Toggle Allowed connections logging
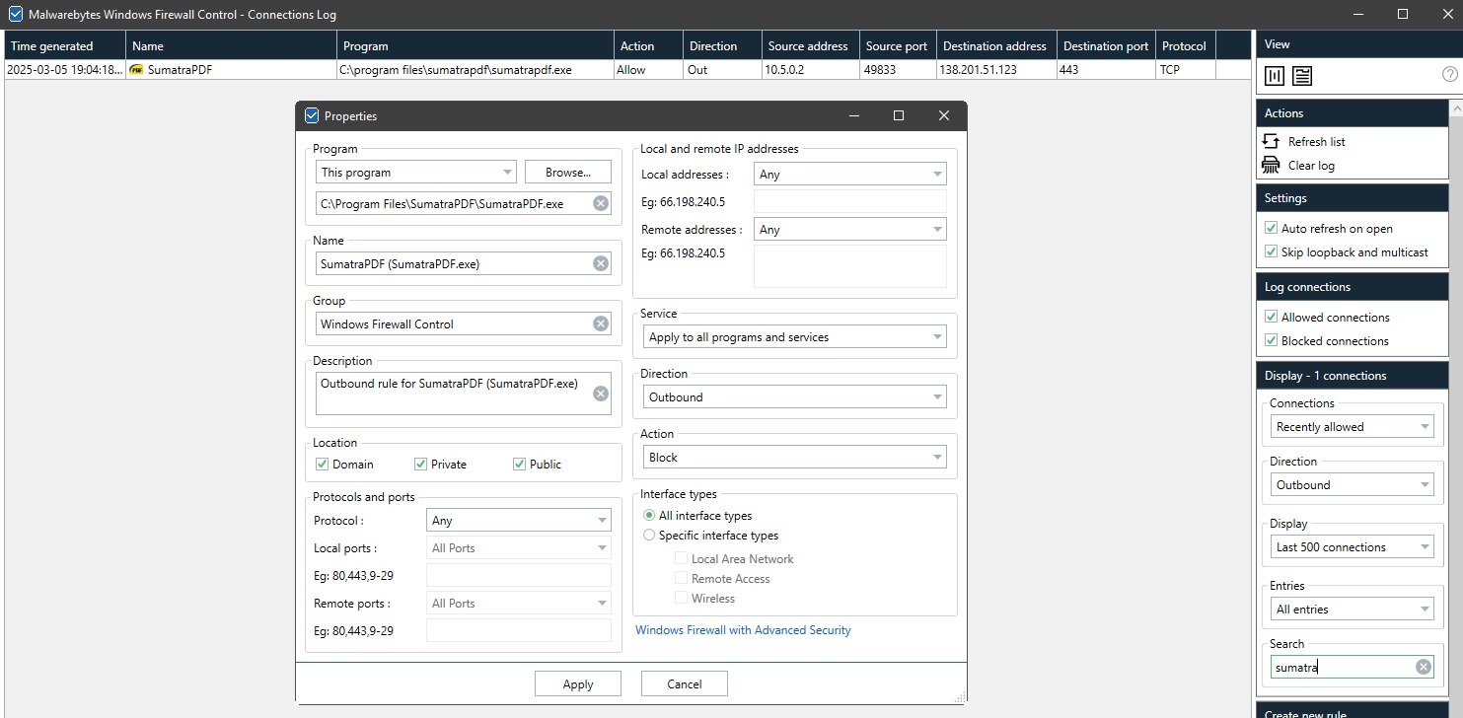Image resolution: width=1463 pixels, height=718 pixels. pyautogui.click(x=1271, y=317)
